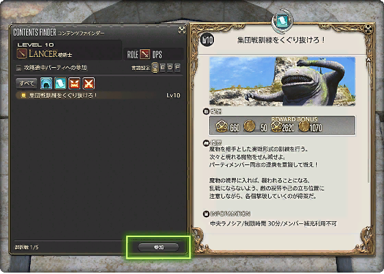
Task: Click the guildhest emblem atop the details panel
Action: pyautogui.click(x=283, y=21)
